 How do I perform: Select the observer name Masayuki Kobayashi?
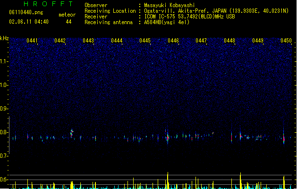[x=170, y=5]
